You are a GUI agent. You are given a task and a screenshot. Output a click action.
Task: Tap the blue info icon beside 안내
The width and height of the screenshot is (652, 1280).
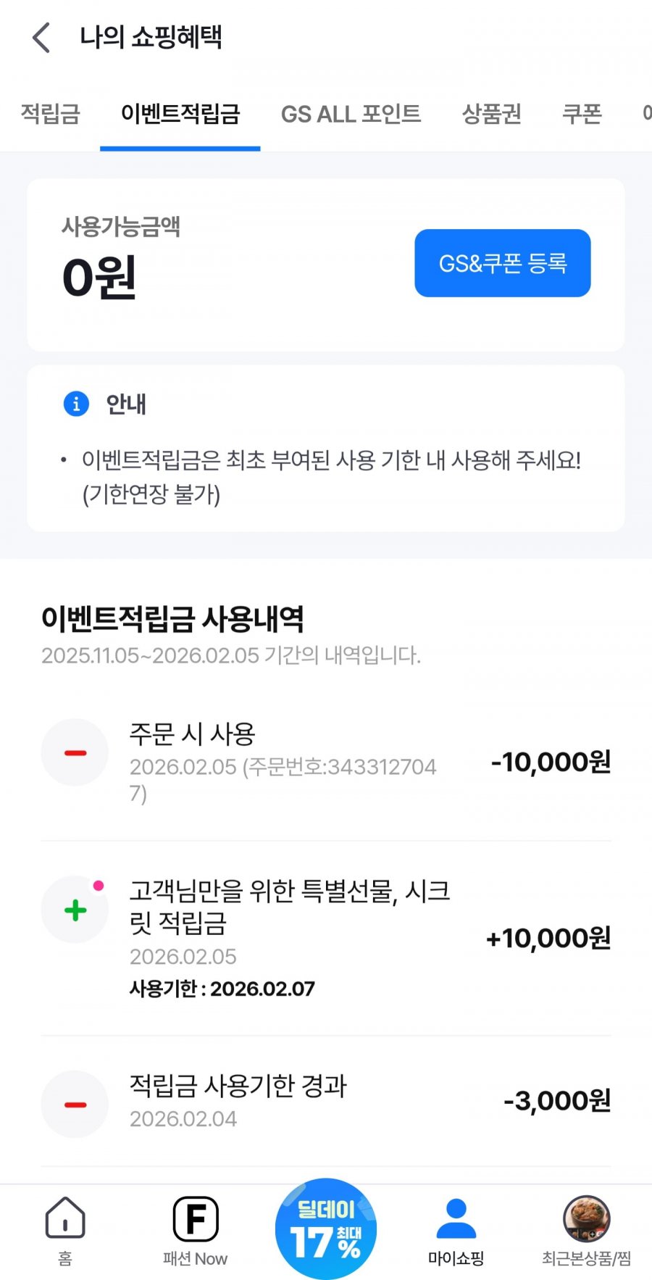(x=76, y=403)
